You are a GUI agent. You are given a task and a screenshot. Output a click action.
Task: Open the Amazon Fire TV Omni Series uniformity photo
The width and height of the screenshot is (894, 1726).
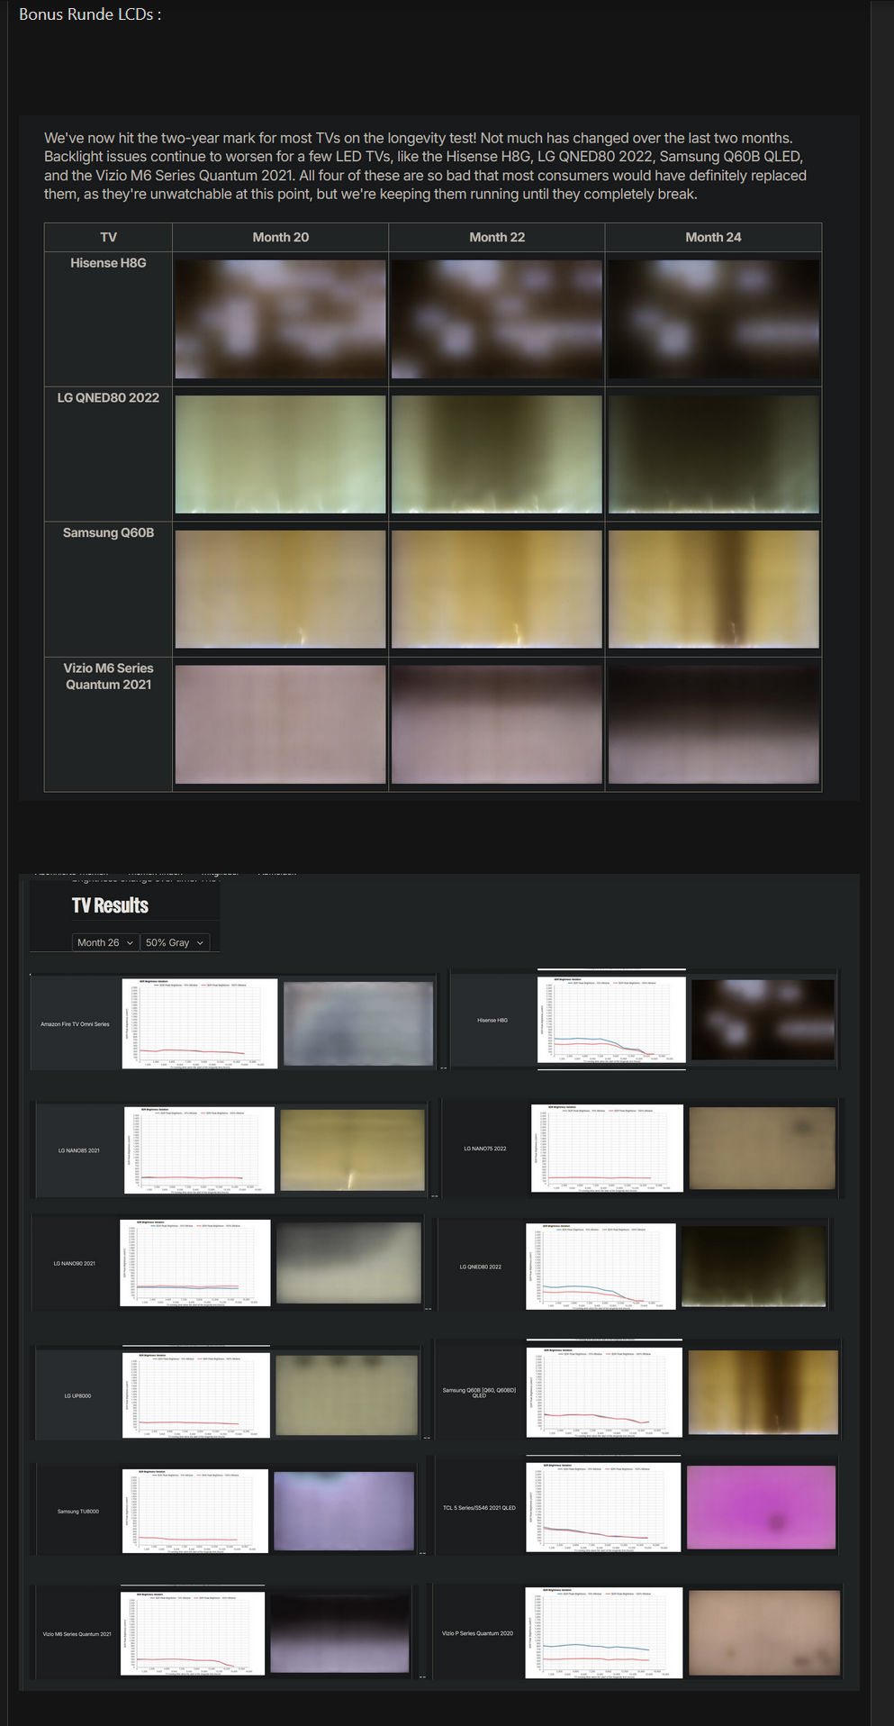(x=358, y=1023)
